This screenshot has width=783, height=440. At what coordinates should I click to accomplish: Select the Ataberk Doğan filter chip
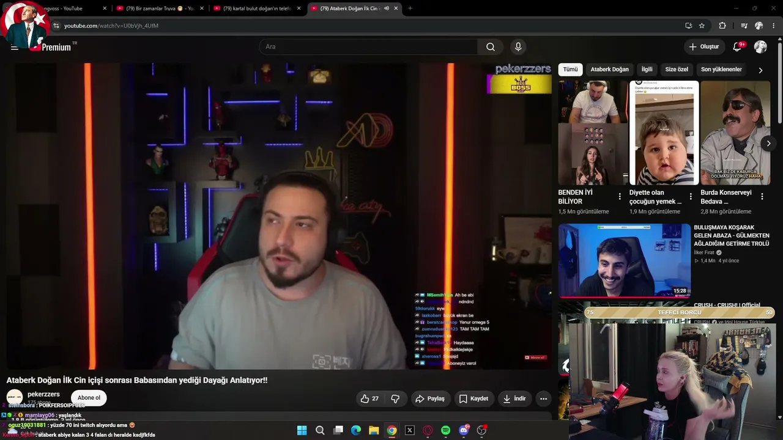[609, 69]
